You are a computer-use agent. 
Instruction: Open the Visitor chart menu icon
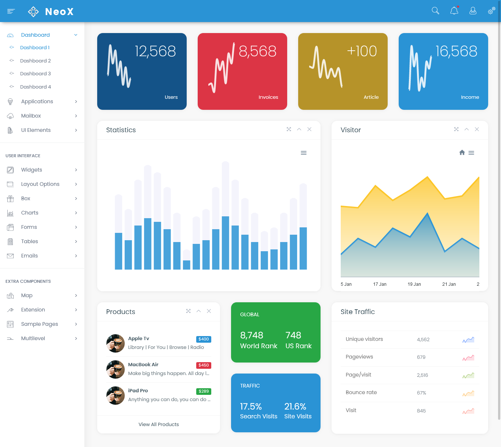[x=471, y=153]
